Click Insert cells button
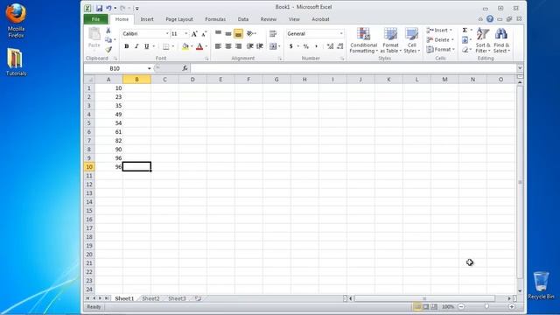 (440, 31)
